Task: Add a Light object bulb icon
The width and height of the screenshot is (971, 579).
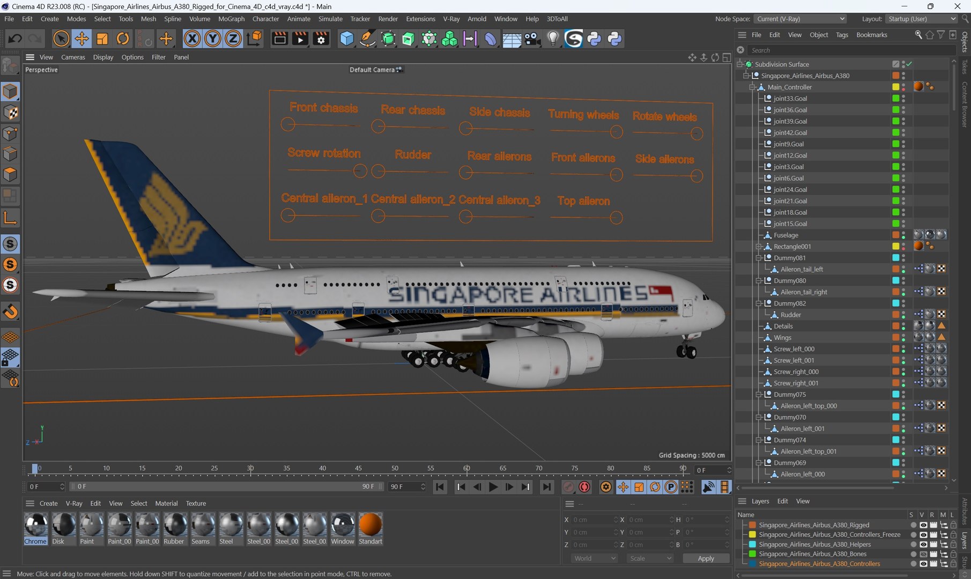Action: click(553, 39)
